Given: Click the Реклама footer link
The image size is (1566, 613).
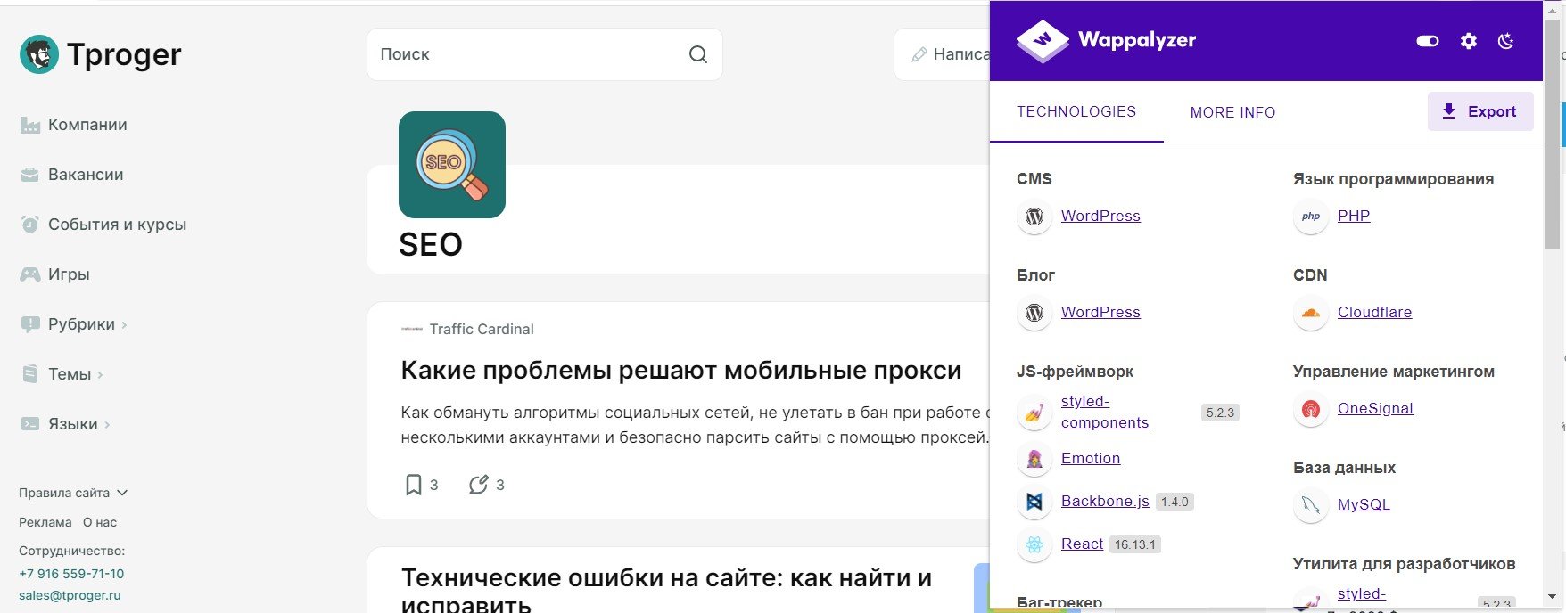Looking at the screenshot, I should coord(45,522).
